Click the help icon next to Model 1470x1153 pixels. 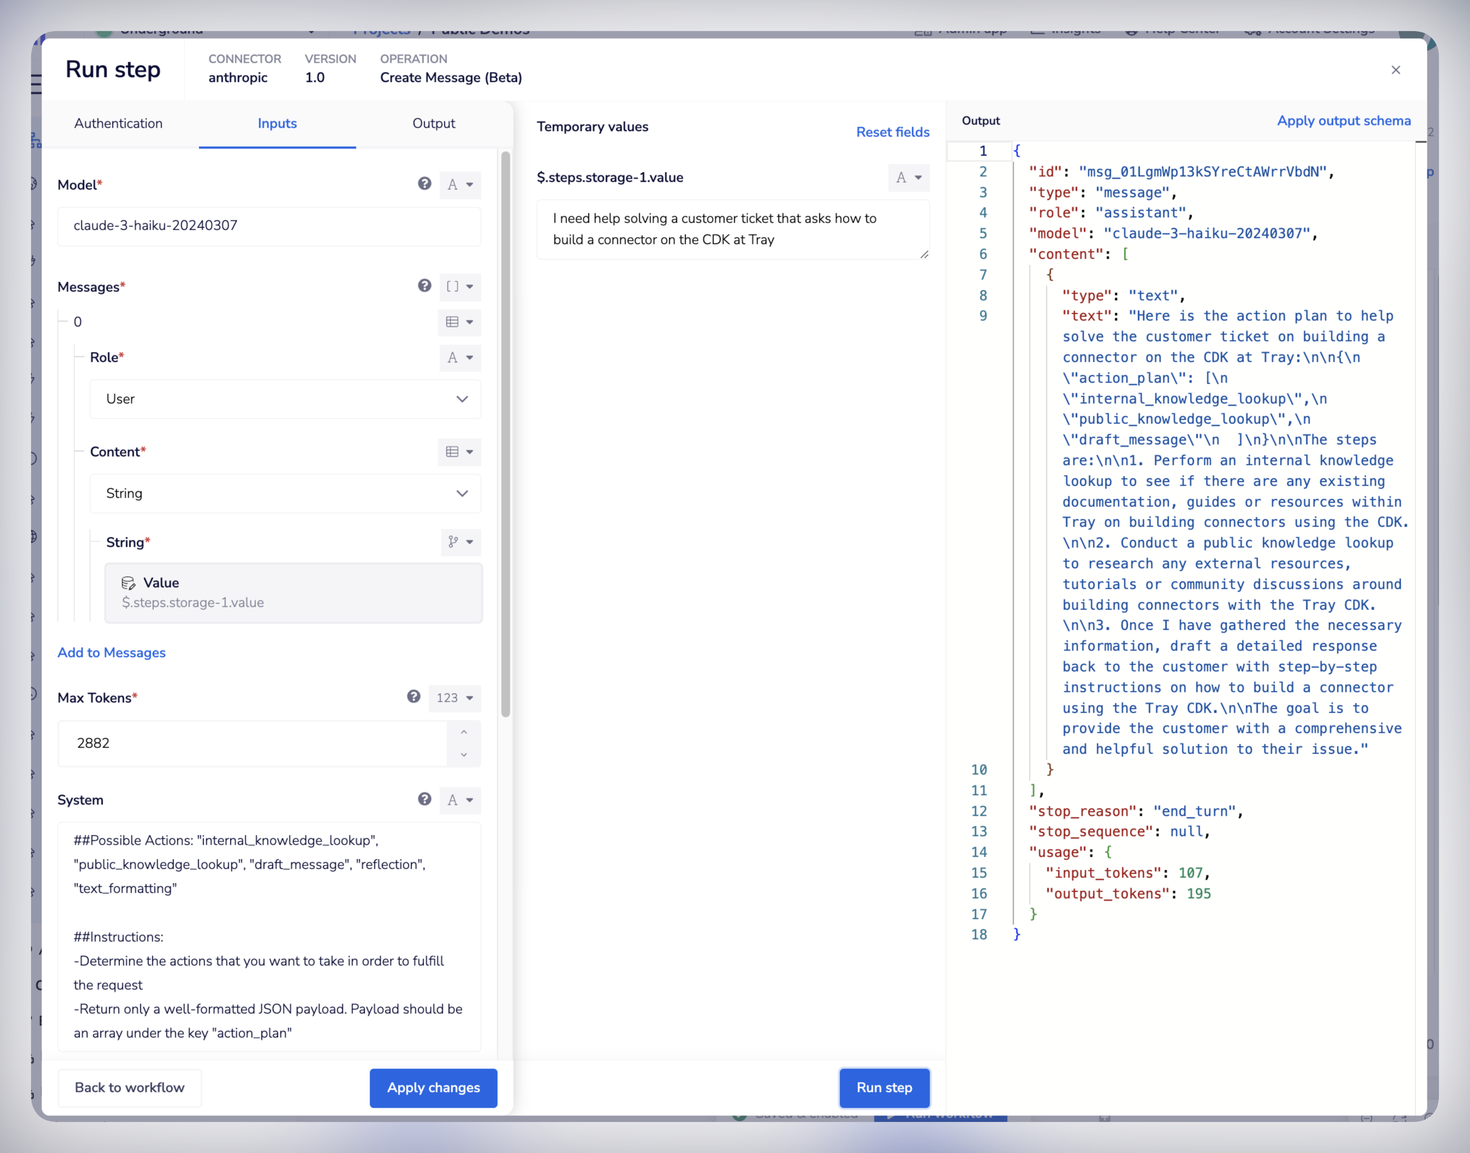pos(424,183)
